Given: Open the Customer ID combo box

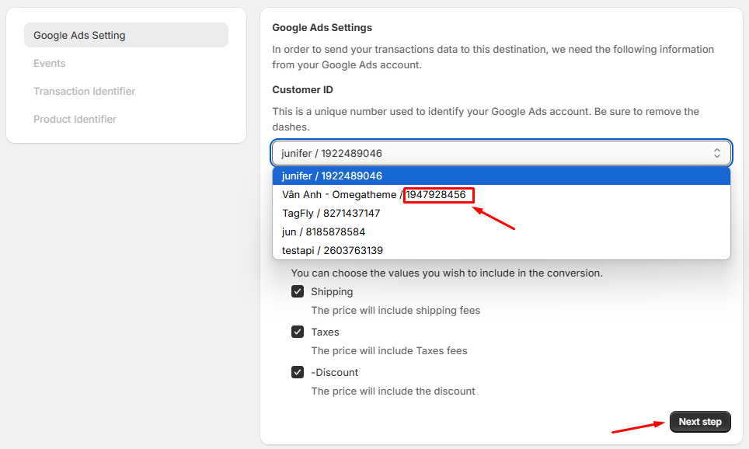Looking at the screenshot, I should [x=501, y=153].
